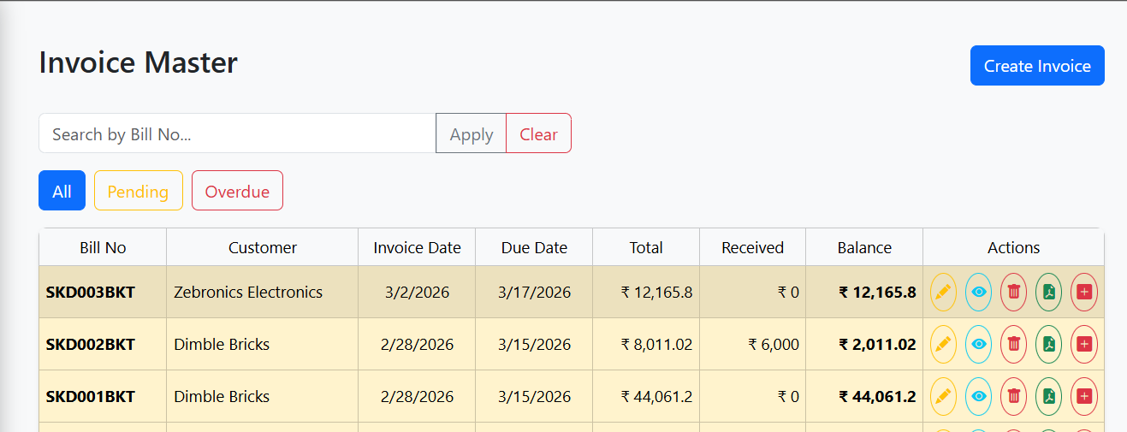The image size is (1127, 432).
Task: Show All invoices filter
Action: [x=62, y=190]
